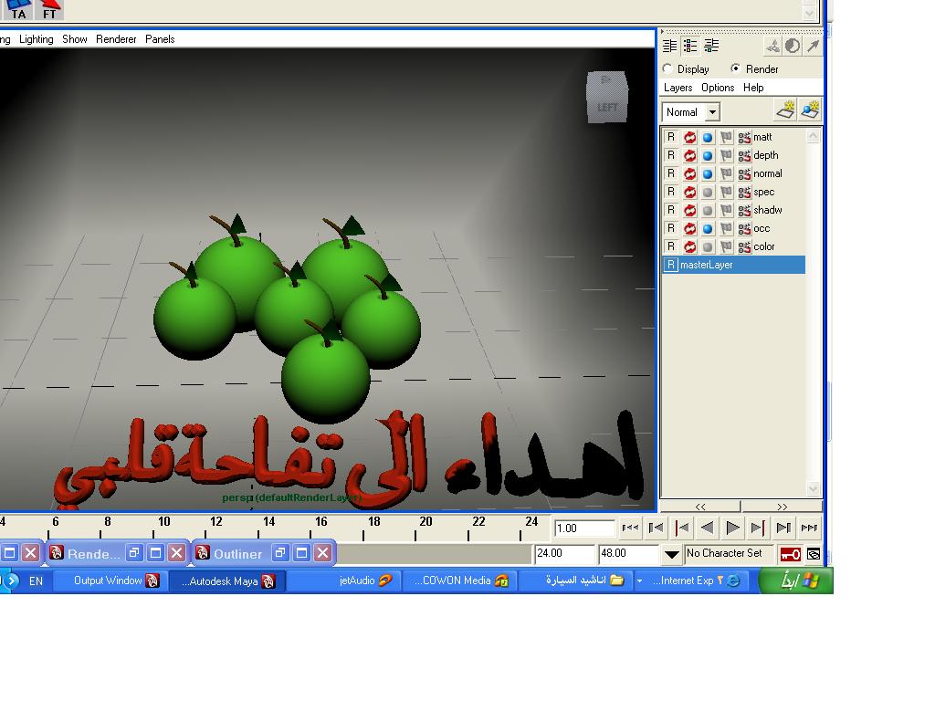Click the current frame field showing 1.00
Image resolution: width=935 pixels, height=701 pixels.
[x=584, y=528]
